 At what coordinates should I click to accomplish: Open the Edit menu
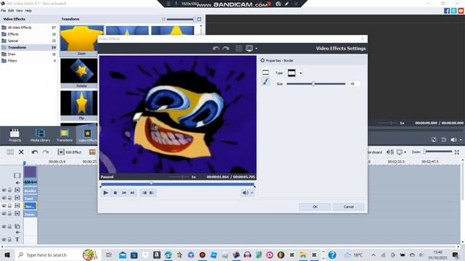tap(11, 11)
